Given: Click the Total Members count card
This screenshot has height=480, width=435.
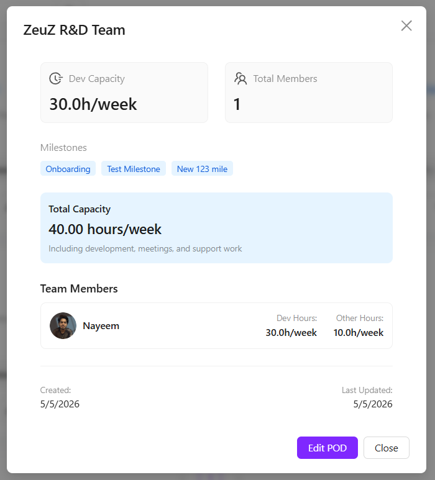Looking at the screenshot, I should pyautogui.click(x=309, y=93).
